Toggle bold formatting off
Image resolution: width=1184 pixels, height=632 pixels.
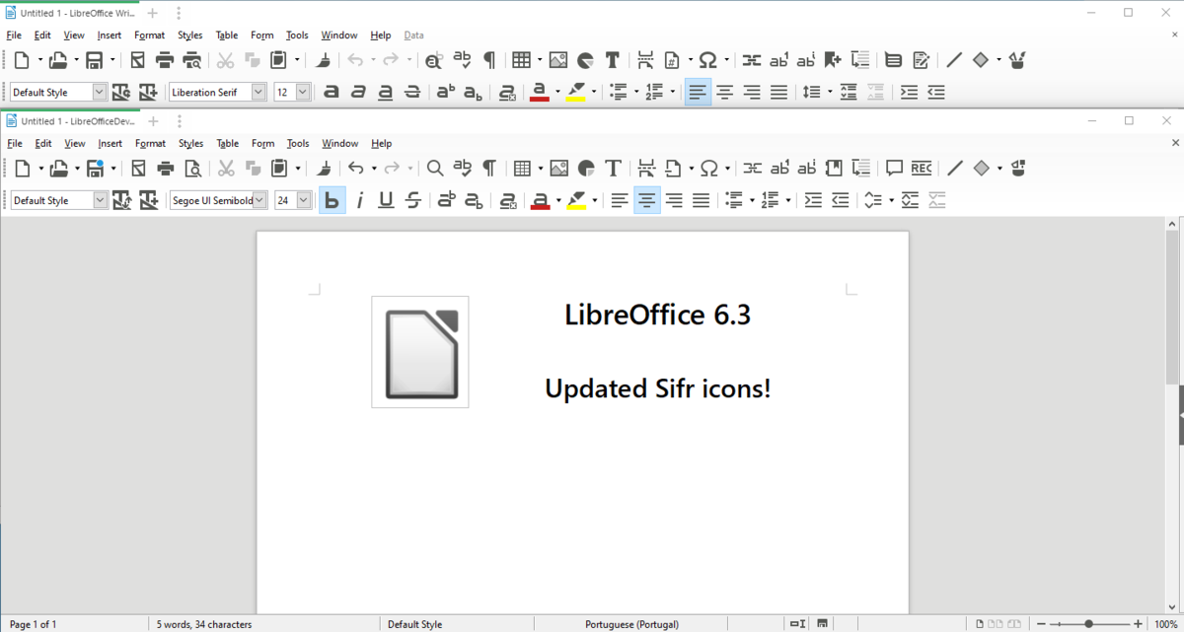point(333,200)
